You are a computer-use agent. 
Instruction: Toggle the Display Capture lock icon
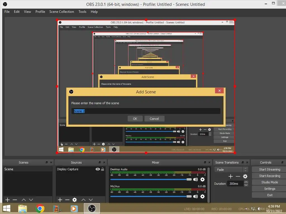(x=103, y=169)
